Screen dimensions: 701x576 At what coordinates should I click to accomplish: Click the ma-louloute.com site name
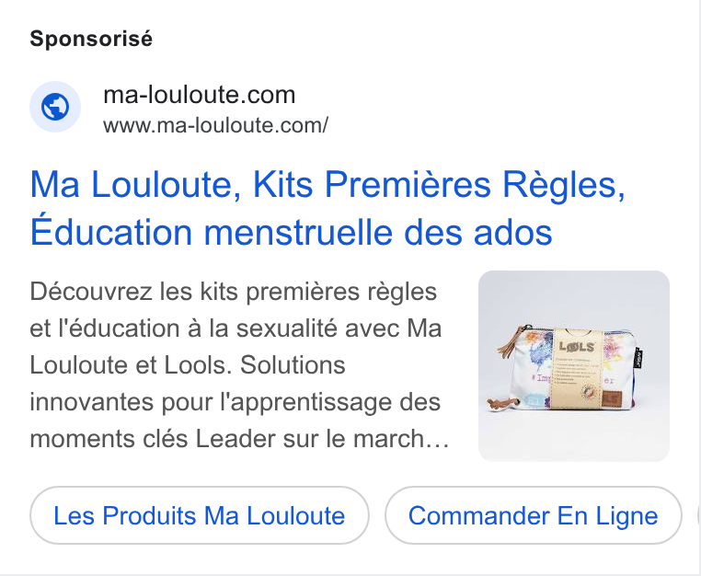[199, 95]
